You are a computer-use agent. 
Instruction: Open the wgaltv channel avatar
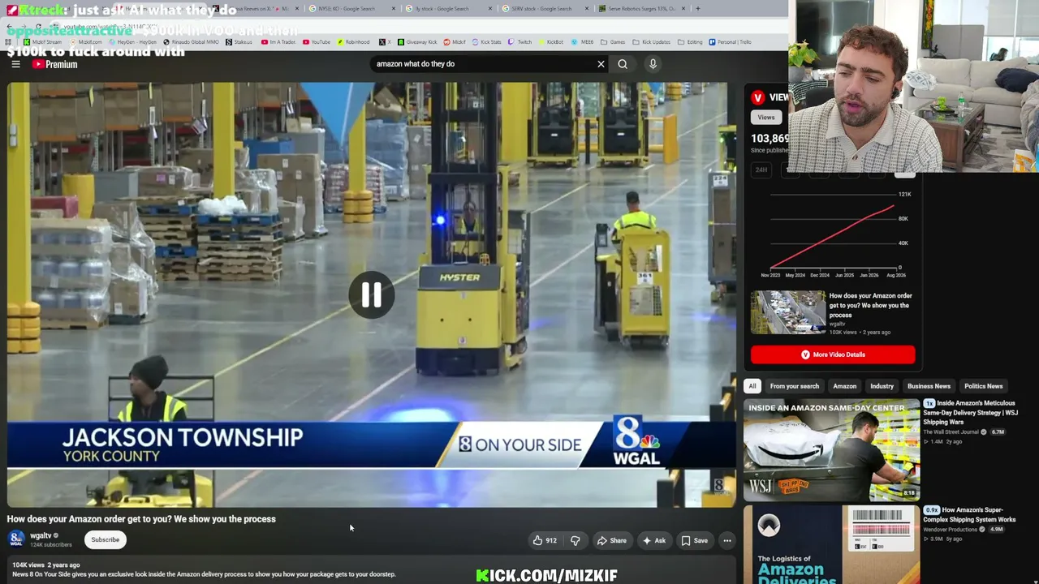[x=16, y=539]
